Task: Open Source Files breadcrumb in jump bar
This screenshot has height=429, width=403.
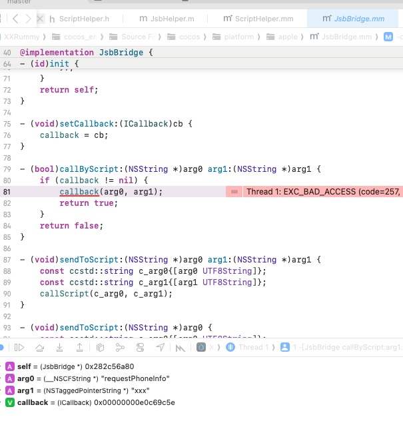Action: [132, 37]
